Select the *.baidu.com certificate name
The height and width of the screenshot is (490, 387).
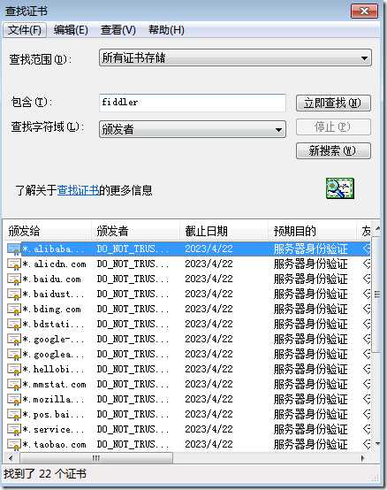52,279
